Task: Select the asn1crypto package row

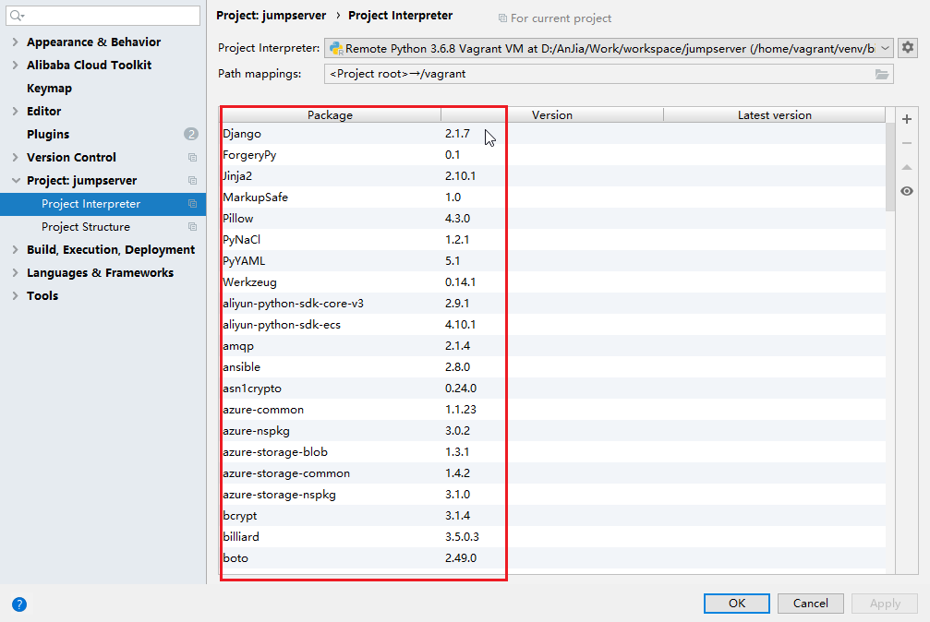Action: tap(553, 389)
